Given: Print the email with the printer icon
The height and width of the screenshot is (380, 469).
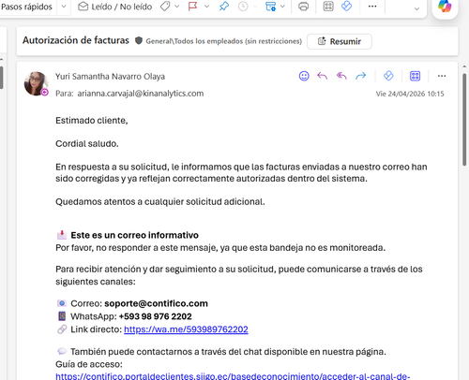Looking at the screenshot, I should (303, 7).
